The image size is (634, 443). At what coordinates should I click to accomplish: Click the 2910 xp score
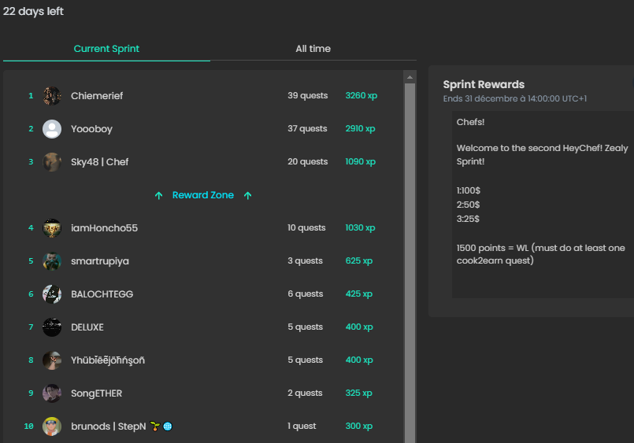coord(360,129)
